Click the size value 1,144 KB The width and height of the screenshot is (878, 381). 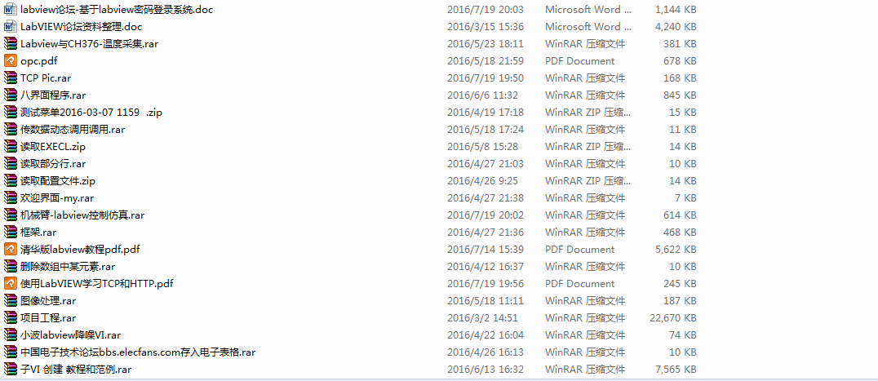pos(676,10)
